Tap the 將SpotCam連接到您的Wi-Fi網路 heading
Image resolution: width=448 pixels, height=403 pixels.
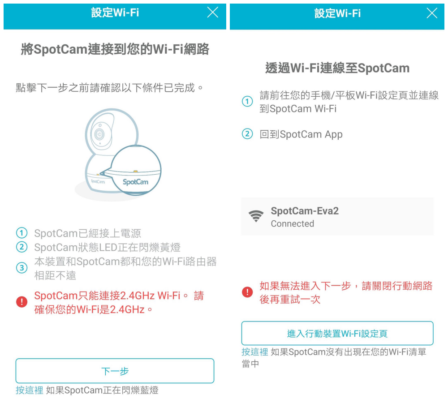click(115, 49)
